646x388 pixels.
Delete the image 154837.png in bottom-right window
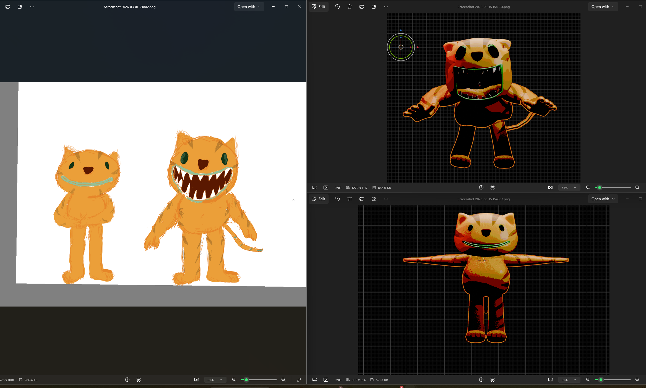[x=350, y=199]
